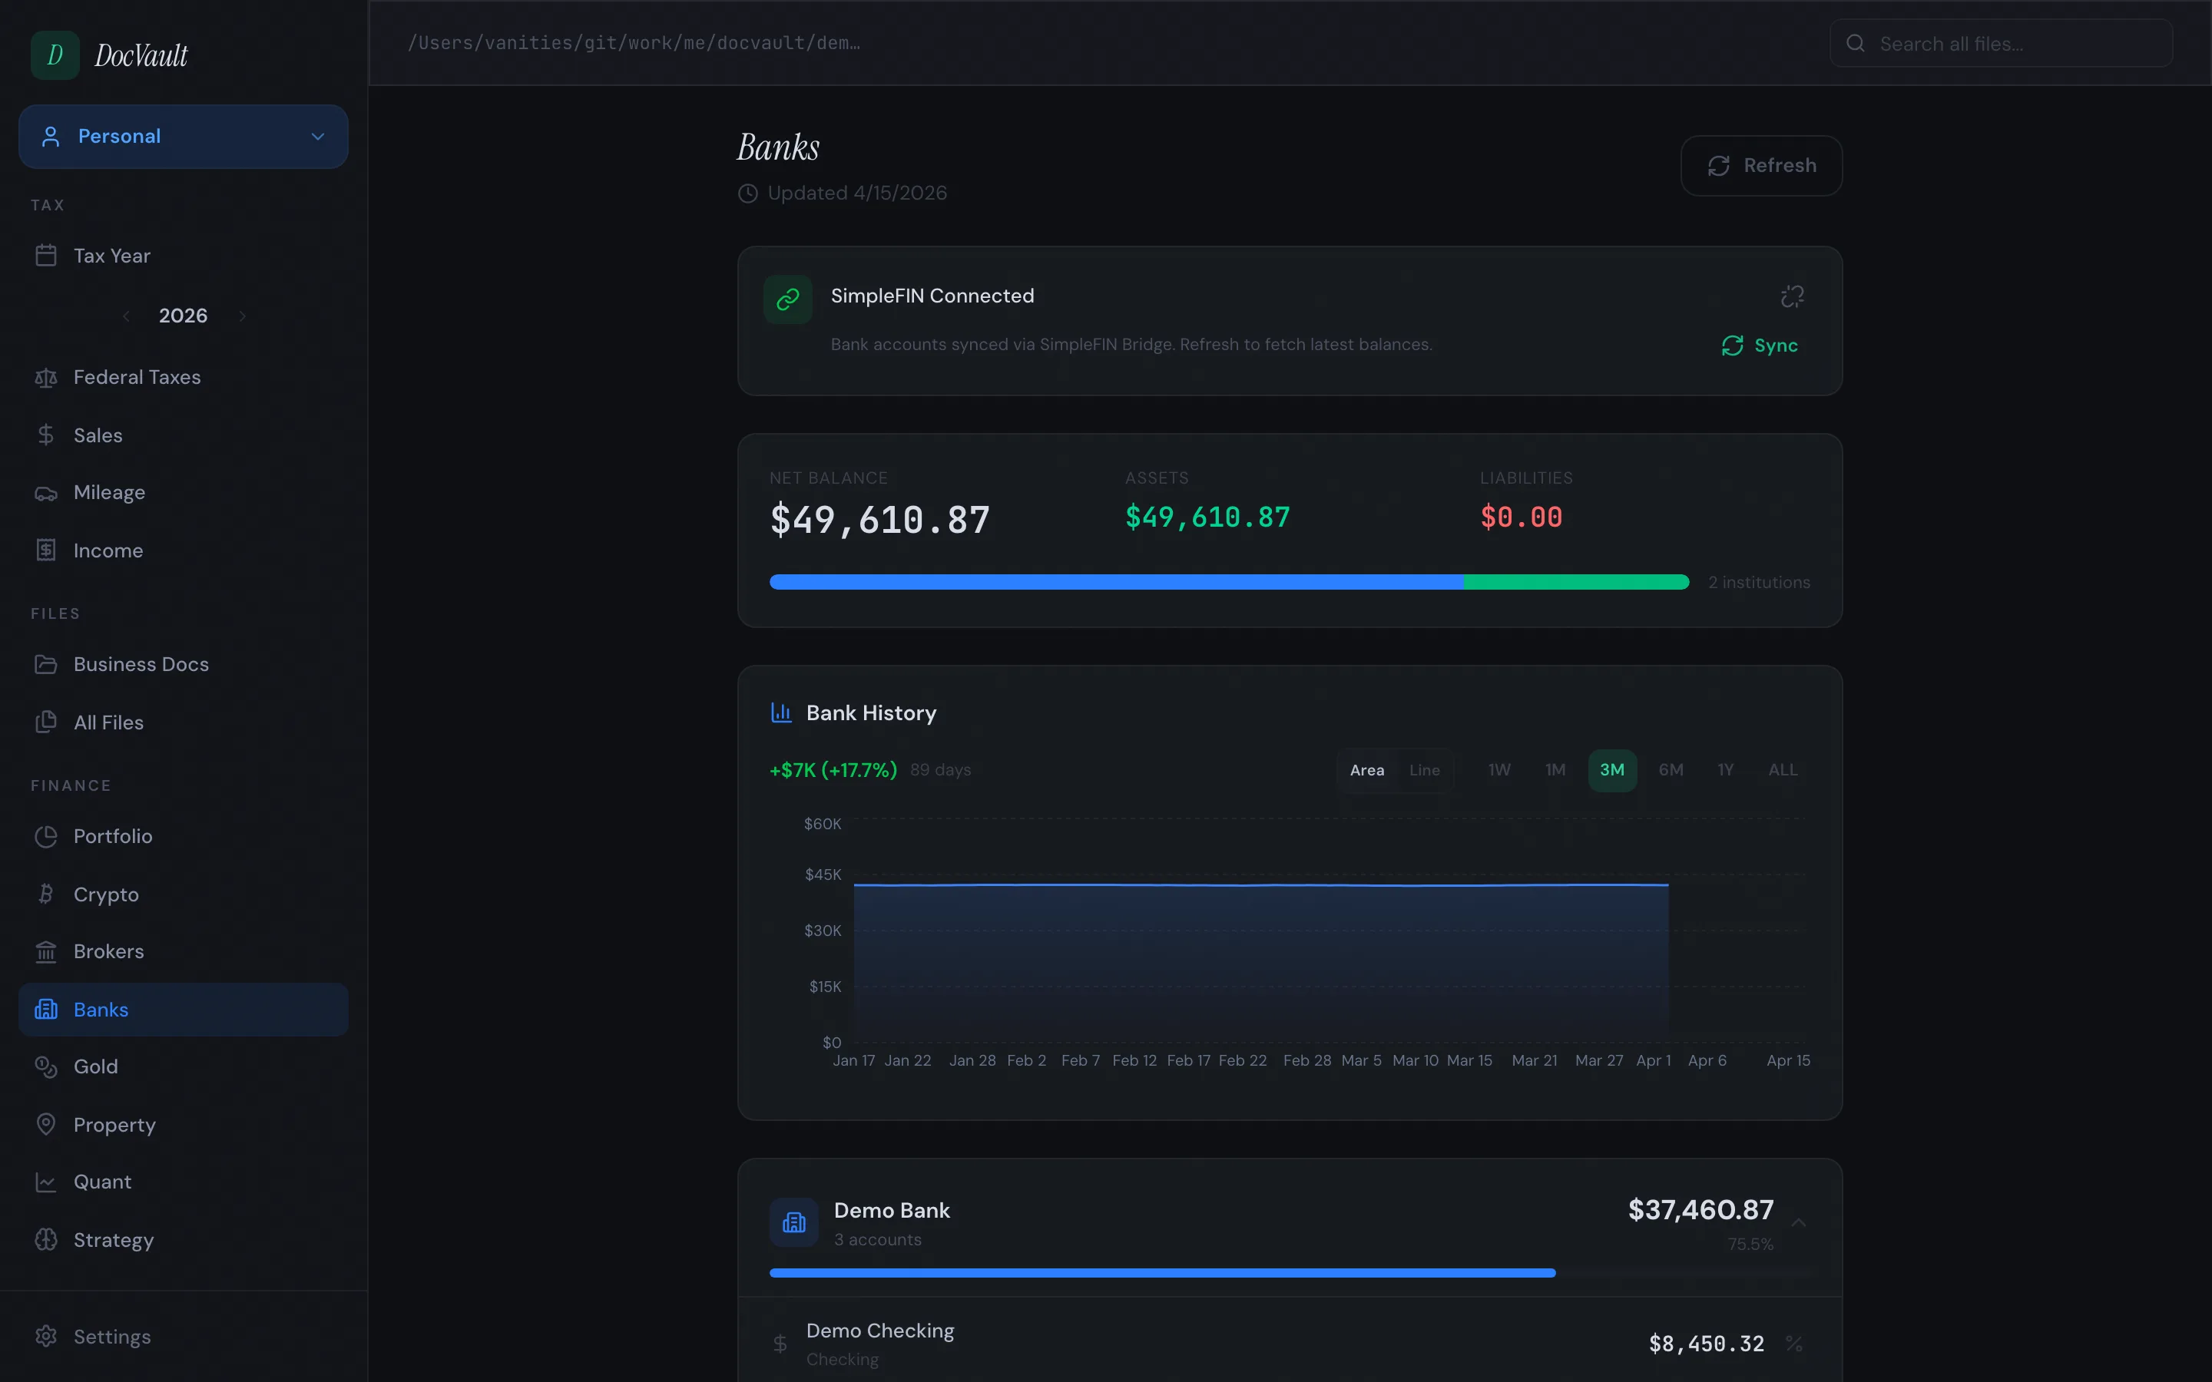Screen dimensions: 2212x1382
Task: Open the Personal profile dropdown
Action: pyautogui.click(x=183, y=136)
